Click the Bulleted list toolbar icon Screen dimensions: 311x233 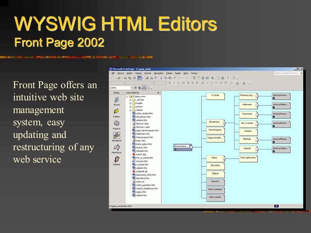pyautogui.click(x=216, y=83)
